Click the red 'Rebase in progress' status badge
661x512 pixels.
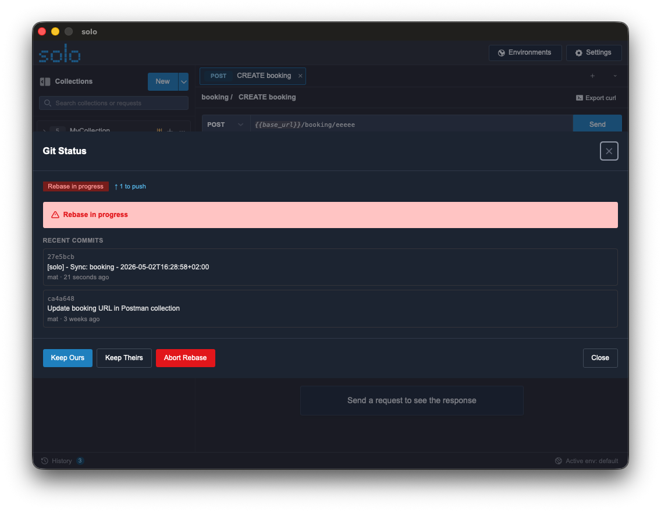76,186
